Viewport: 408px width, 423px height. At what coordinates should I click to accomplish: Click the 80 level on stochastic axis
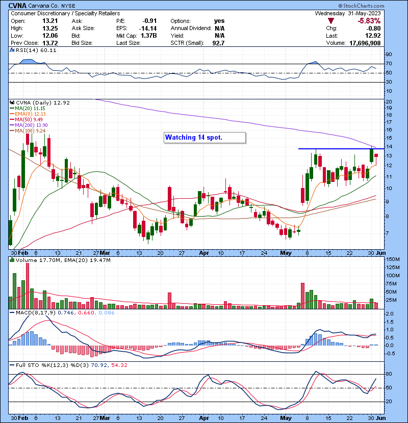click(x=389, y=374)
